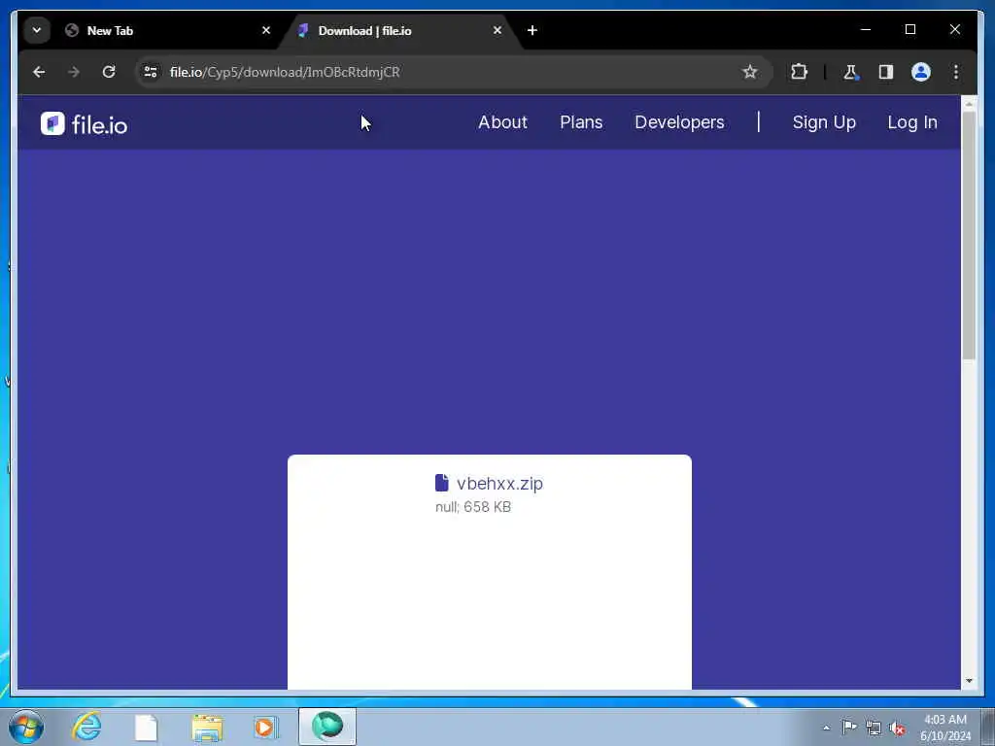This screenshot has width=995, height=746.
Task: Click the page vertical scrollbar thumb
Action: pos(969,235)
